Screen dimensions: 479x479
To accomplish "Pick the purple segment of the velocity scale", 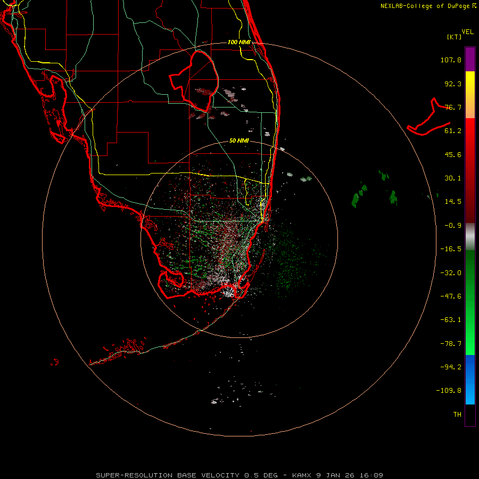I will (470, 59).
